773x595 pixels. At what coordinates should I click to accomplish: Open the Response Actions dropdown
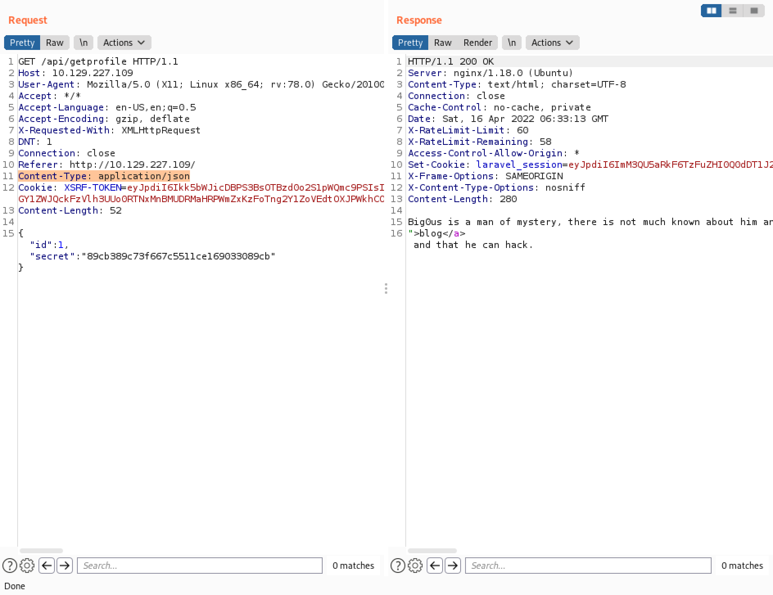pos(552,43)
